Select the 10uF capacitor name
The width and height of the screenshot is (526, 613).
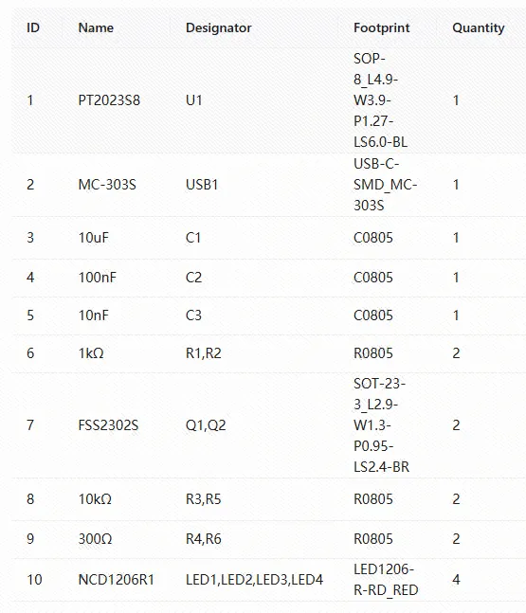click(x=94, y=238)
